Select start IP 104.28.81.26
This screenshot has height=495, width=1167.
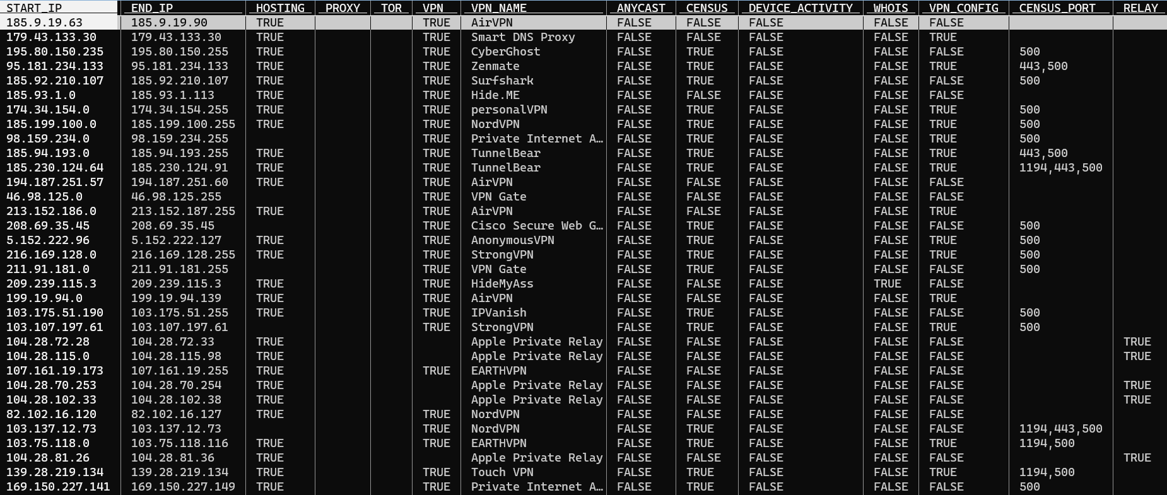48,458
